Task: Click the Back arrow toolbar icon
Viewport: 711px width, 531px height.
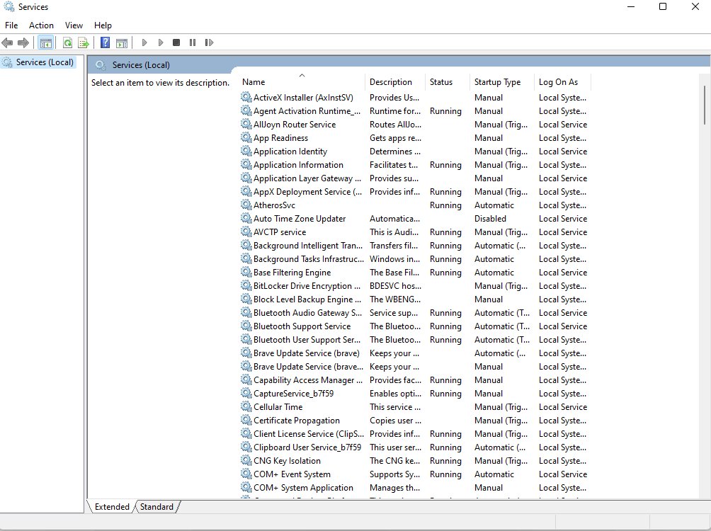Action: [7, 42]
